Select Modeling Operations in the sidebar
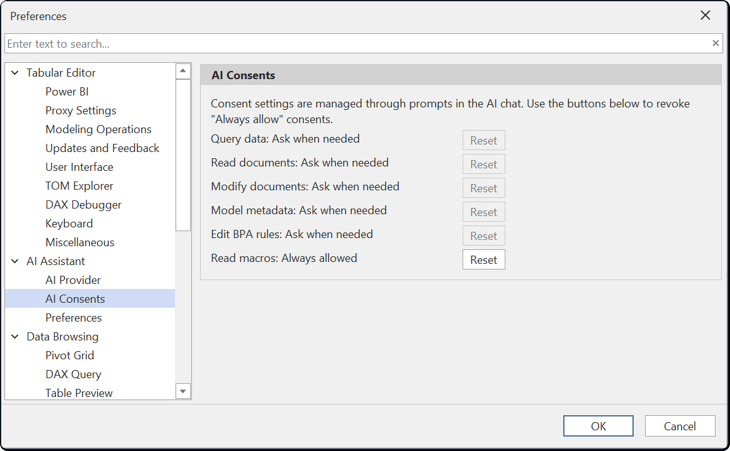Image resolution: width=730 pixels, height=451 pixels. [98, 129]
